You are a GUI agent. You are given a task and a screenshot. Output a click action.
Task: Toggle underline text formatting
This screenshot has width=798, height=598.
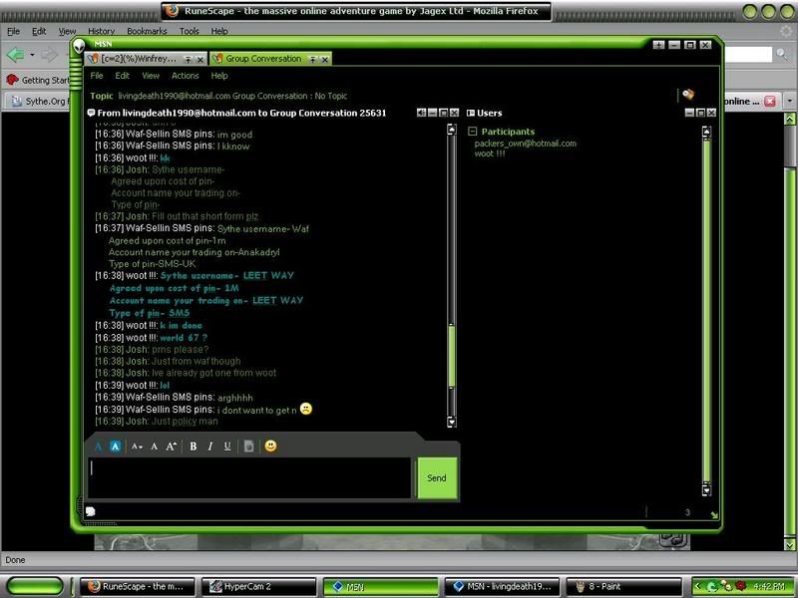tap(227, 446)
